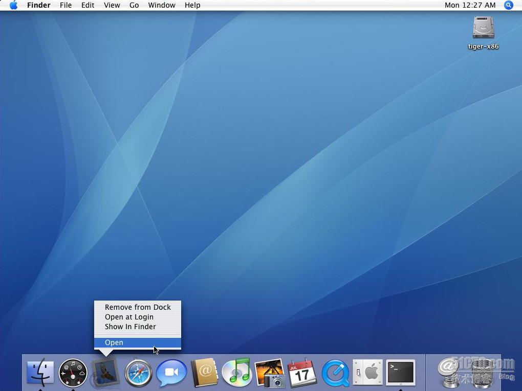Viewport: 522px width, 391px height.
Task: Open Spotlight search in menu bar
Action: coord(508,5)
